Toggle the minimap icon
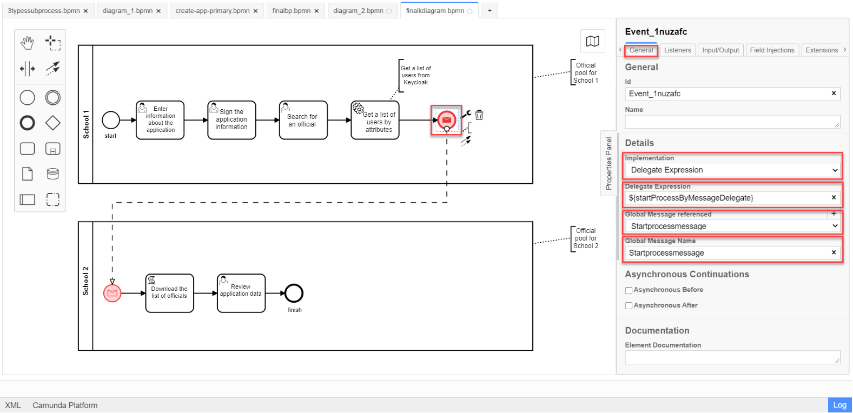 point(592,41)
